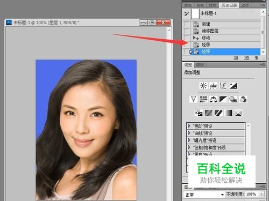269x201 pixels.
Task: Set history brush source on 新建 state
Action: pyautogui.click(x=187, y=24)
